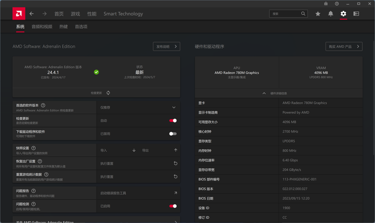Open notifications bell icon
The height and width of the screenshot is (223, 375).
click(x=331, y=14)
